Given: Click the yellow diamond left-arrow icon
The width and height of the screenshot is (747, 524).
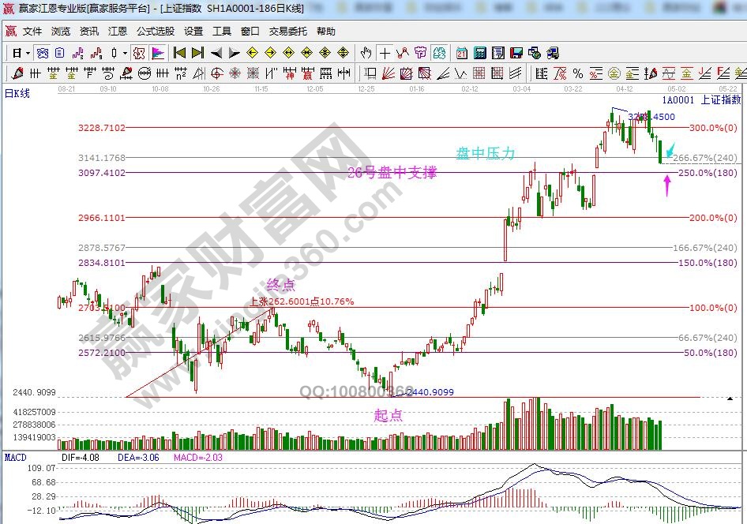Looking at the screenshot, I should pyautogui.click(x=252, y=53).
